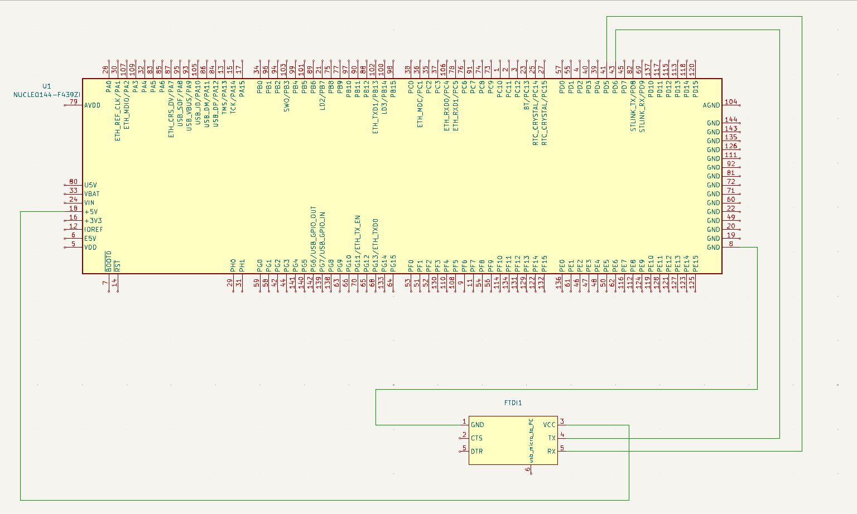The width and height of the screenshot is (857, 514).
Task: Select the TCK/PA14 pin label
Action: (x=233, y=97)
